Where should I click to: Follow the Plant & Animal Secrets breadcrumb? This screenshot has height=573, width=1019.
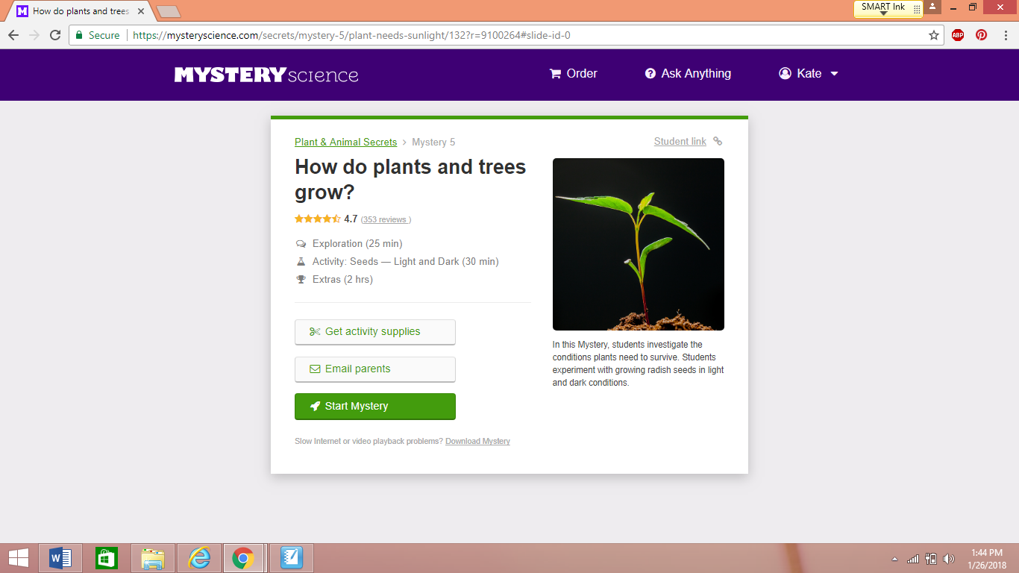[x=346, y=142]
